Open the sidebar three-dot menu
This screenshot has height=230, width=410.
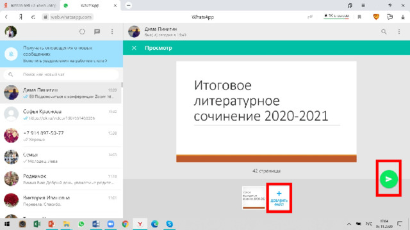(x=112, y=31)
